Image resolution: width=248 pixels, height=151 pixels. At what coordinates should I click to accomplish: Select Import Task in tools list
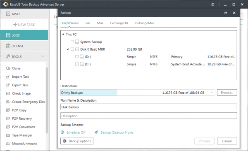pyautogui.click(x=21, y=77)
